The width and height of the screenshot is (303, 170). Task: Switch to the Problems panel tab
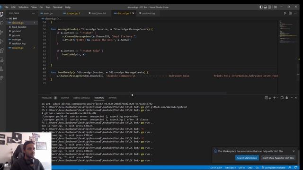[x=46, y=98]
